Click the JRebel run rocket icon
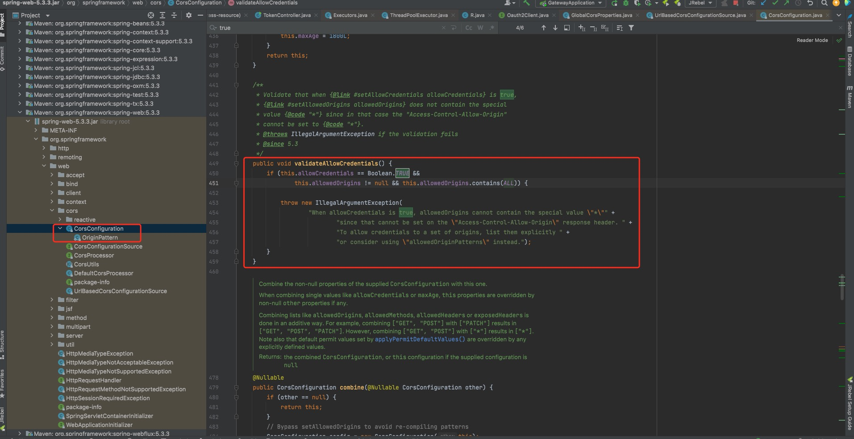The width and height of the screenshot is (854, 439). (x=666, y=3)
